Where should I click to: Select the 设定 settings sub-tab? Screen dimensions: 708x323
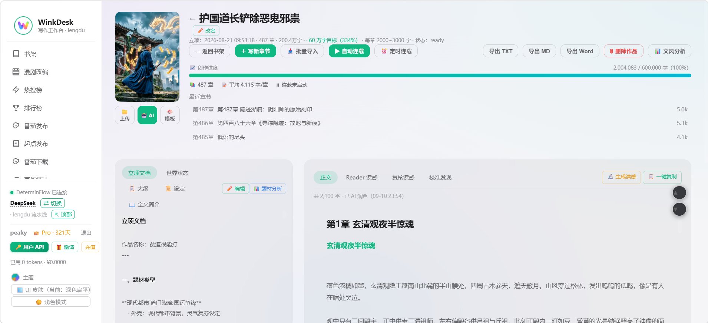tap(175, 189)
